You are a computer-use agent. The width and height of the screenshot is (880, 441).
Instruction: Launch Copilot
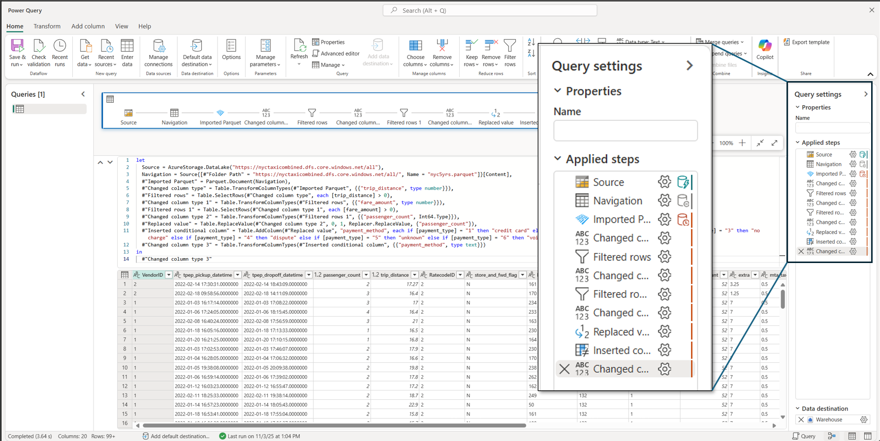[x=764, y=50]
